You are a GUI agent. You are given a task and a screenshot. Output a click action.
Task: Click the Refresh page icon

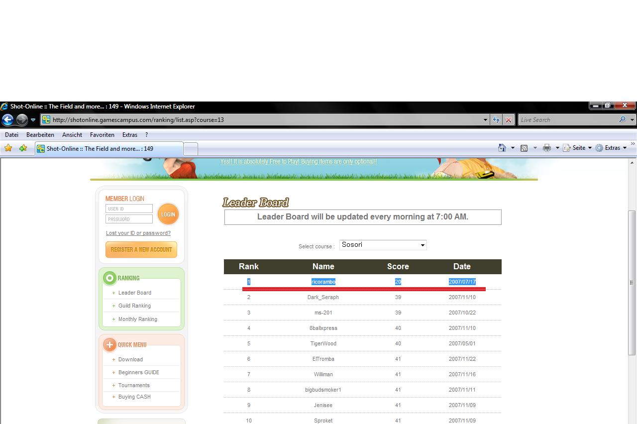click(496, 120)
